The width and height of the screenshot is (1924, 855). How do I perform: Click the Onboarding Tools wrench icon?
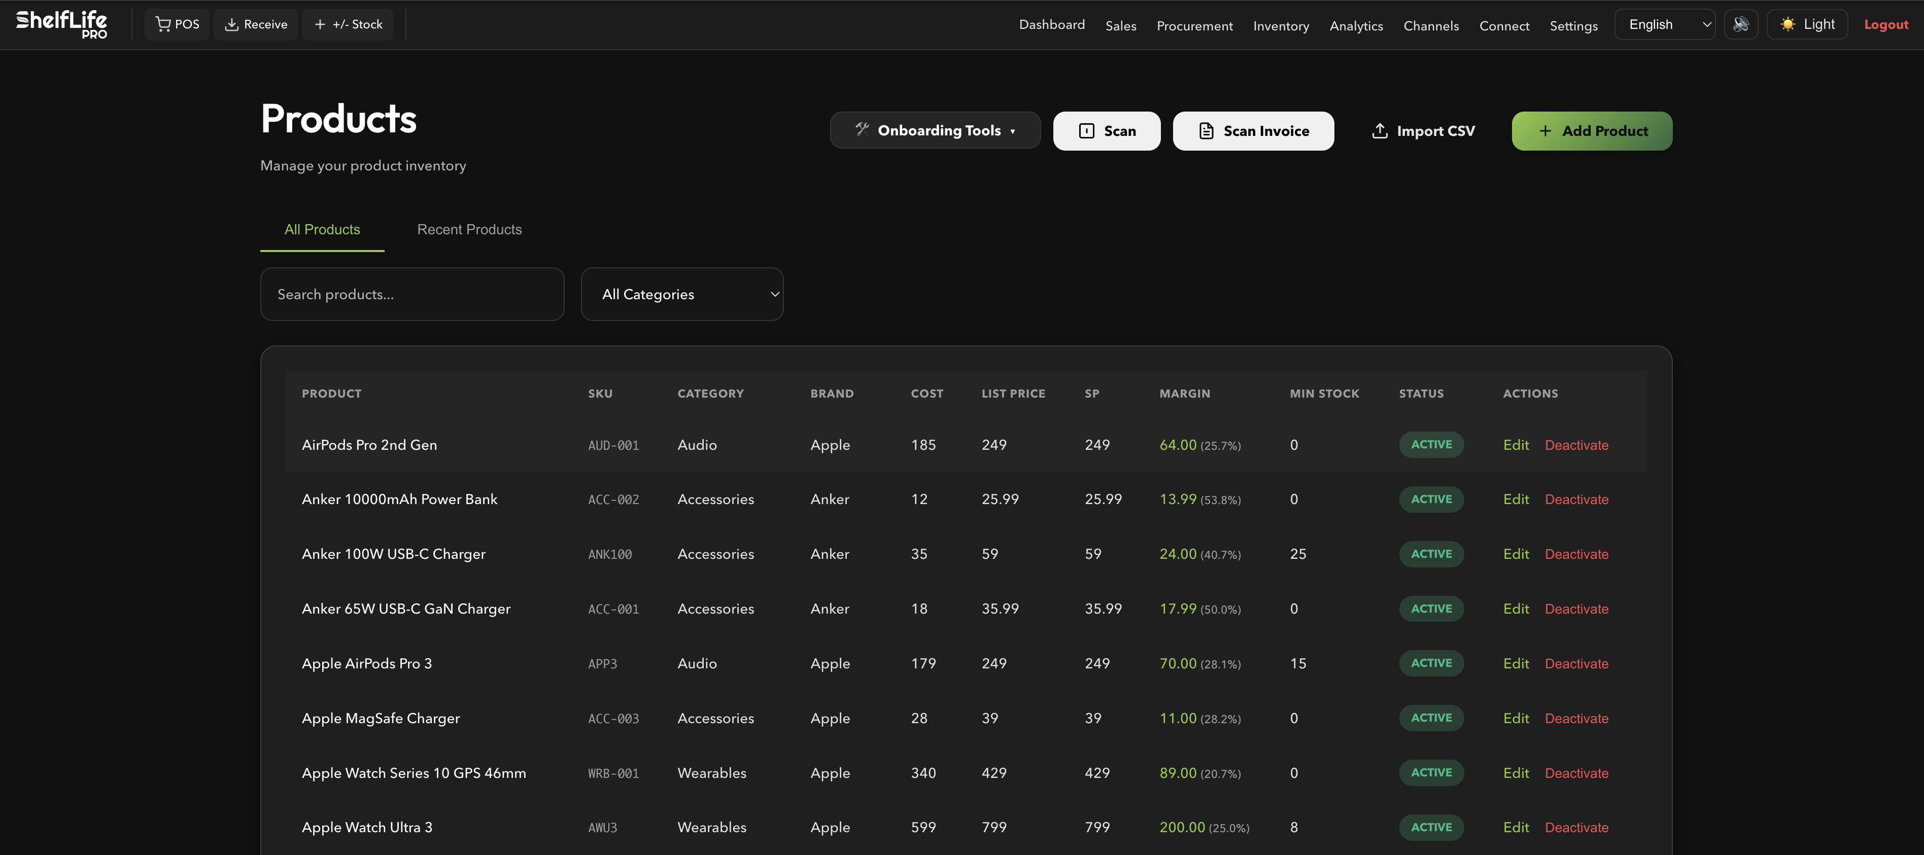click(864, 129)
